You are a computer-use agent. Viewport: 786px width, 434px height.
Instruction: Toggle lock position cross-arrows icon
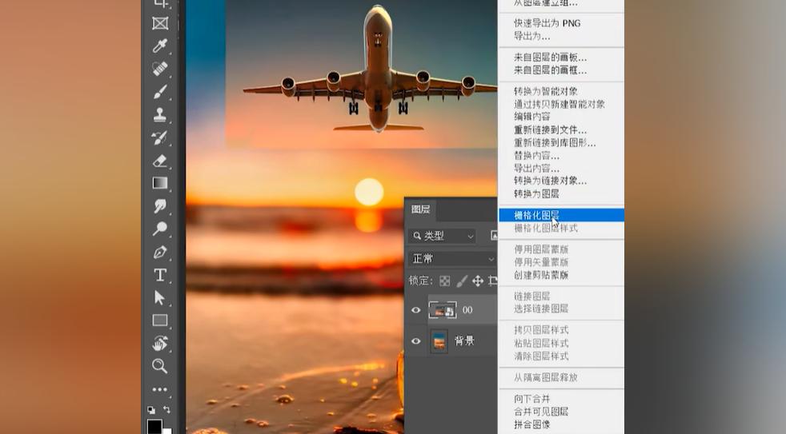pos(478,281)
